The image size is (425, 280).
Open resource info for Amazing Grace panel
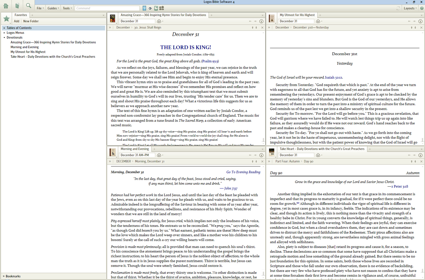tap(261, 21)
